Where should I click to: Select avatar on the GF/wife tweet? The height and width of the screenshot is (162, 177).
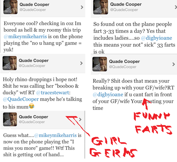tap(100, 64)
